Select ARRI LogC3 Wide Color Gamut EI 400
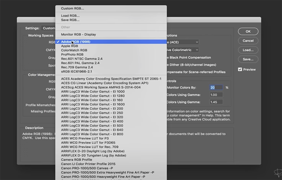282x180 pixels. [111, 121]
